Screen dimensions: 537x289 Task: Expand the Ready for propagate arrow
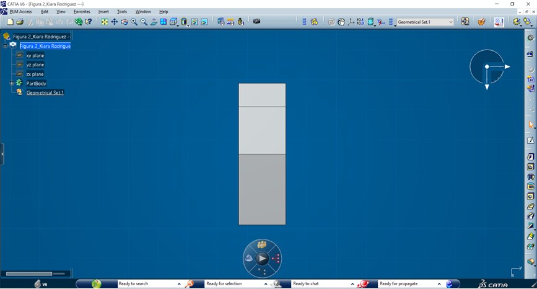[x=439, y=284]
